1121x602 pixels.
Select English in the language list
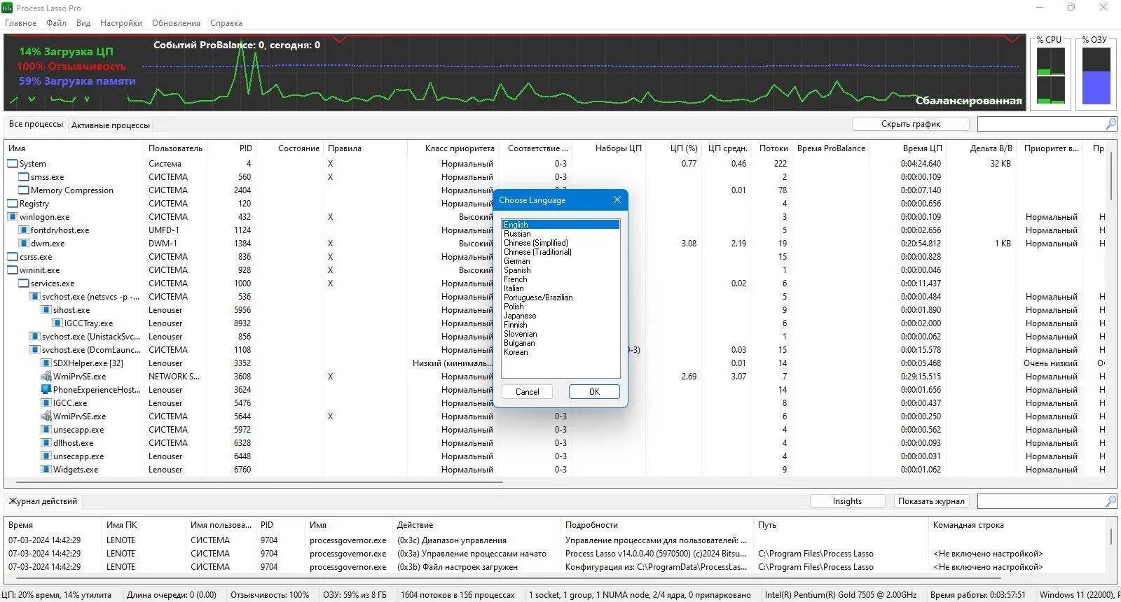pos(560,225)
